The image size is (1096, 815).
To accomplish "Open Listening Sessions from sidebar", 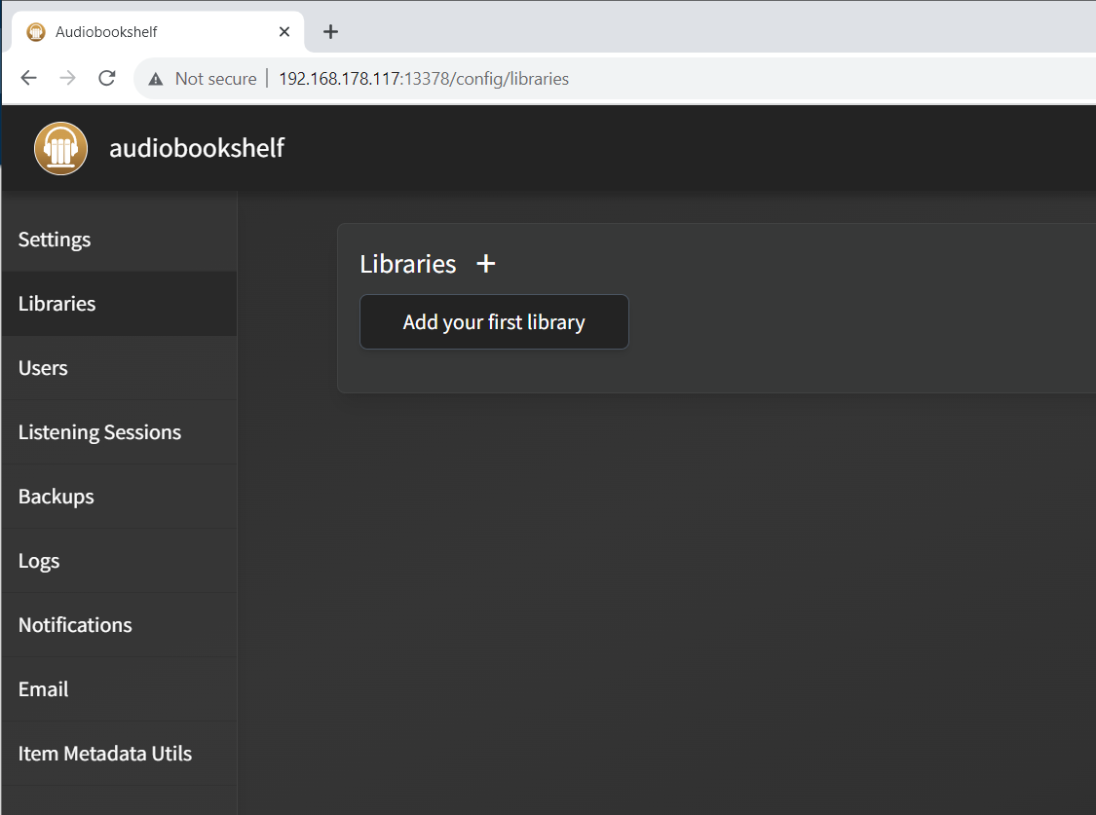I will tap(99, 432).
